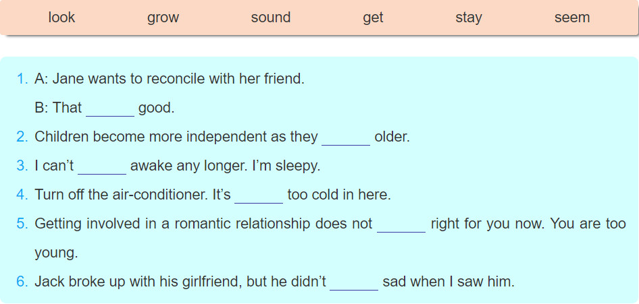Choose "sound" from the word bank

click(271, 18)
